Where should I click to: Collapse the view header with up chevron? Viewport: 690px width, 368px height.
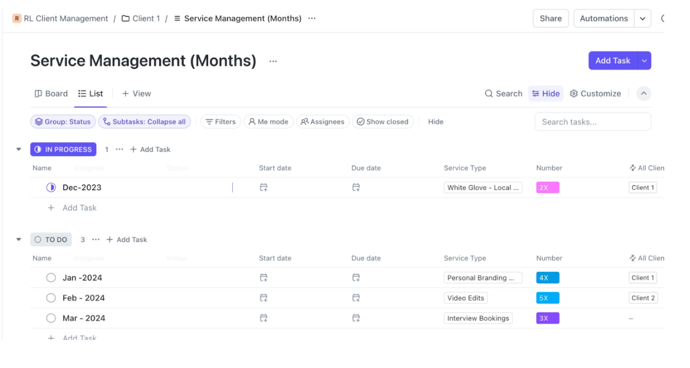(x=643, y=94)
